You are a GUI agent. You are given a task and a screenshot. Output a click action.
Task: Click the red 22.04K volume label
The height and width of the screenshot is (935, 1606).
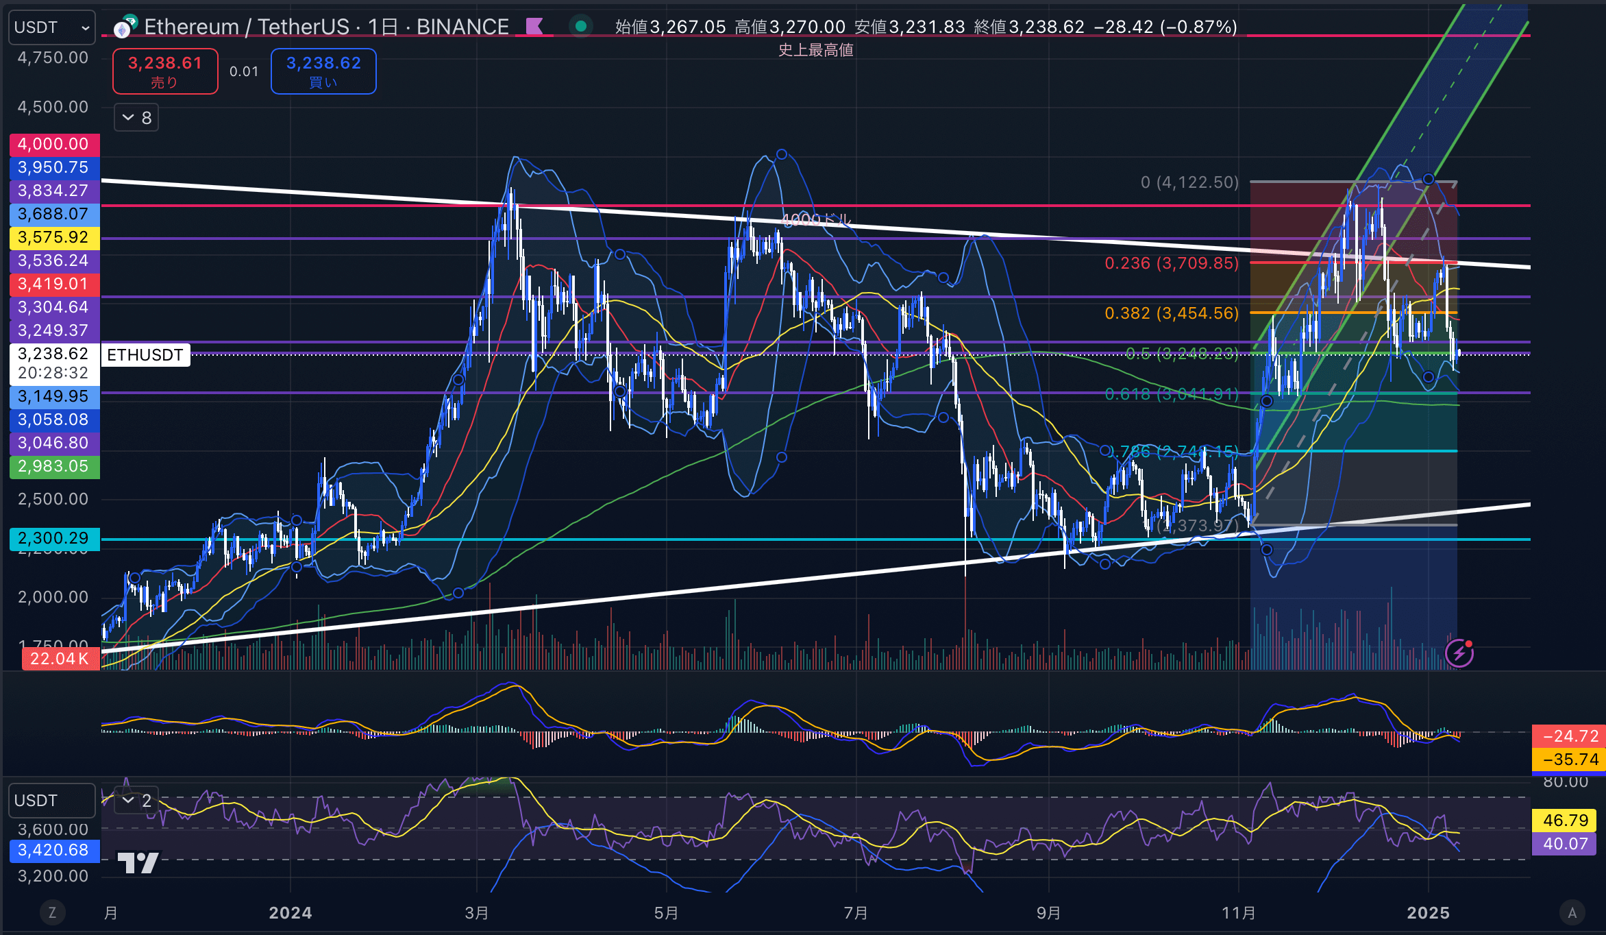click(x=60, y=659)
